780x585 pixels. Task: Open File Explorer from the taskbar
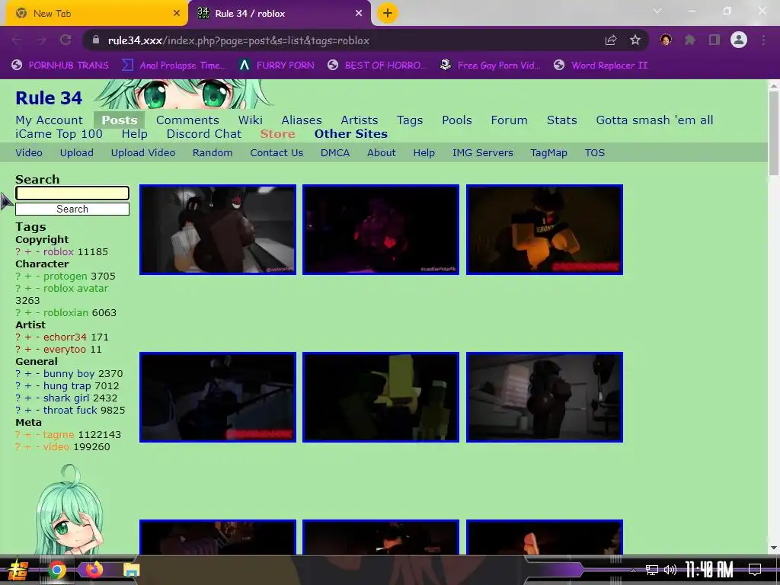tap(131, 570)
